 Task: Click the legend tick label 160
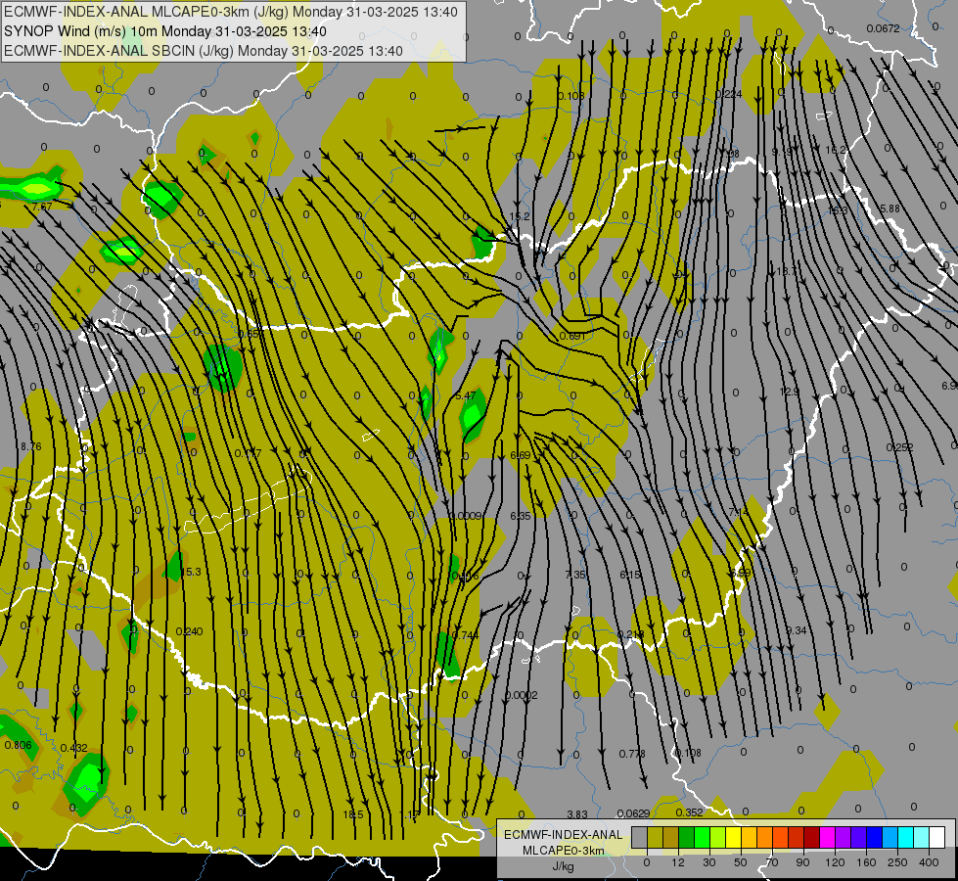coord(866,862)
